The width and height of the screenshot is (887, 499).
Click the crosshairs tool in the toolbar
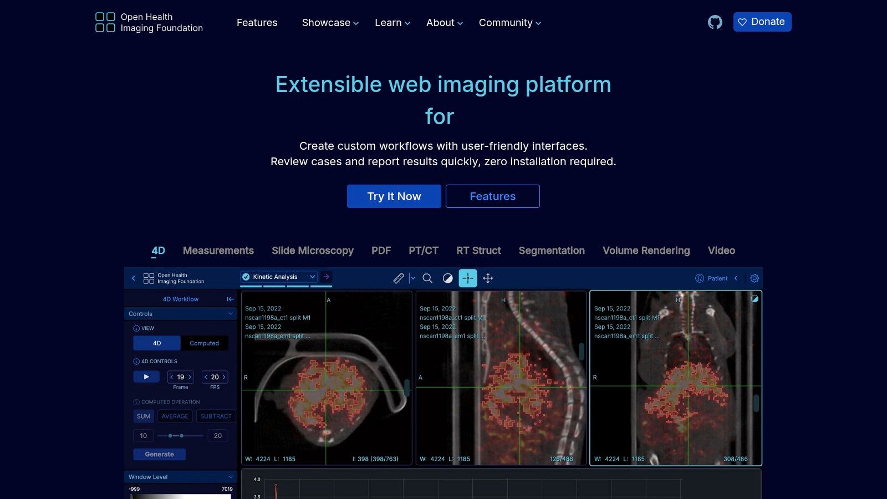click(x=467, y=278)
